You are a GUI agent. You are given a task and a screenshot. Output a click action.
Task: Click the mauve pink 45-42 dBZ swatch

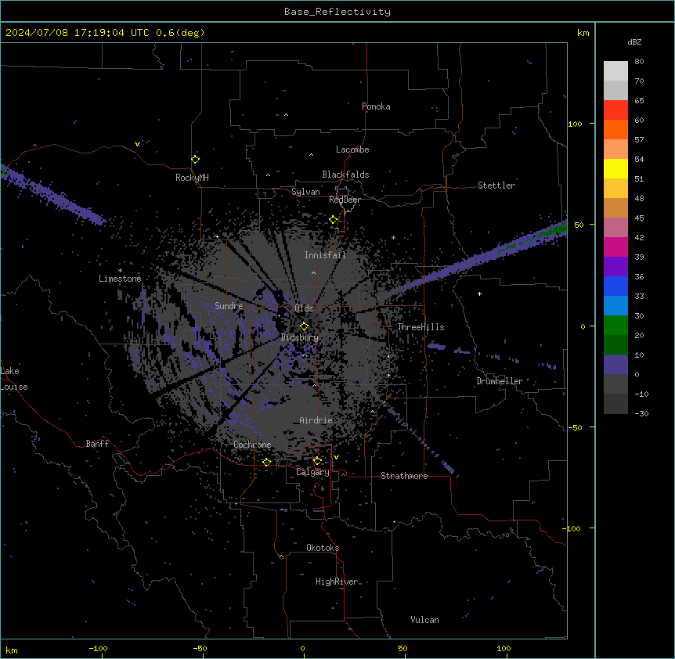[x=615, y=228]
